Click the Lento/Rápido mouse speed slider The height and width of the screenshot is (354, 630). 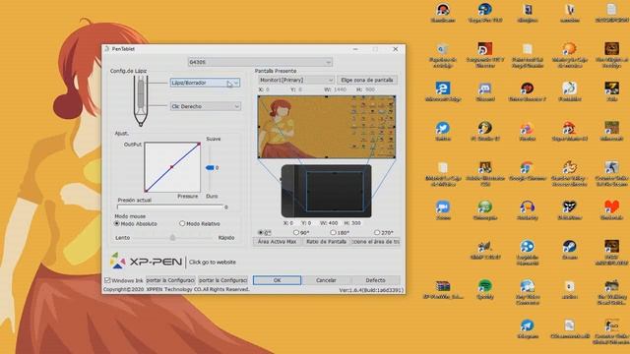(172, 238)
